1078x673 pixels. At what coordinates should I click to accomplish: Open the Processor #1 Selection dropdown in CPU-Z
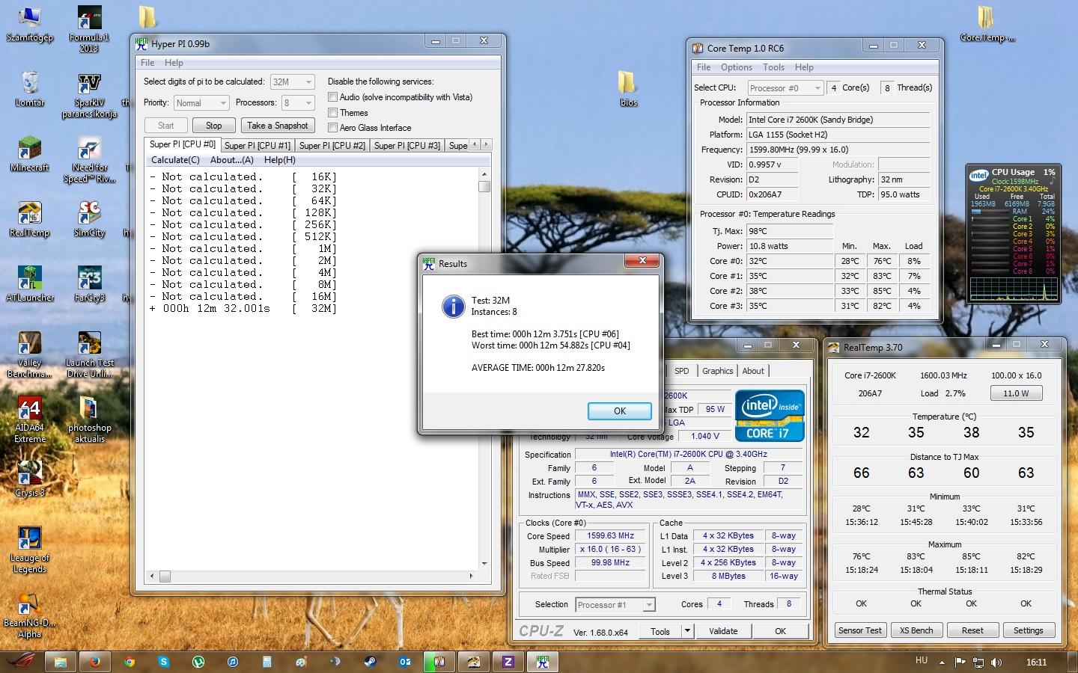615,604
